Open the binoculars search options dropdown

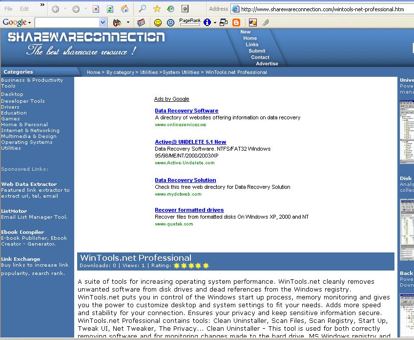coord(128,23)
